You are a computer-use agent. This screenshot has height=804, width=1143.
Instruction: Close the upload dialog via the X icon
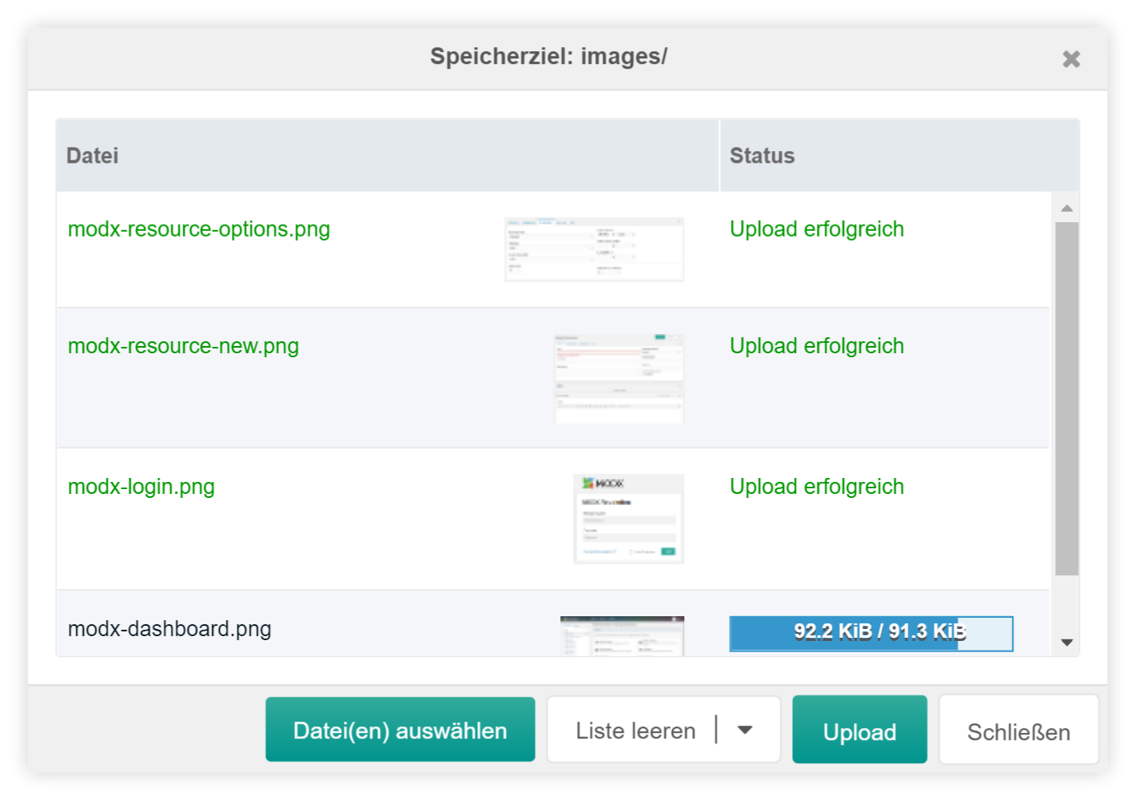1071,58
